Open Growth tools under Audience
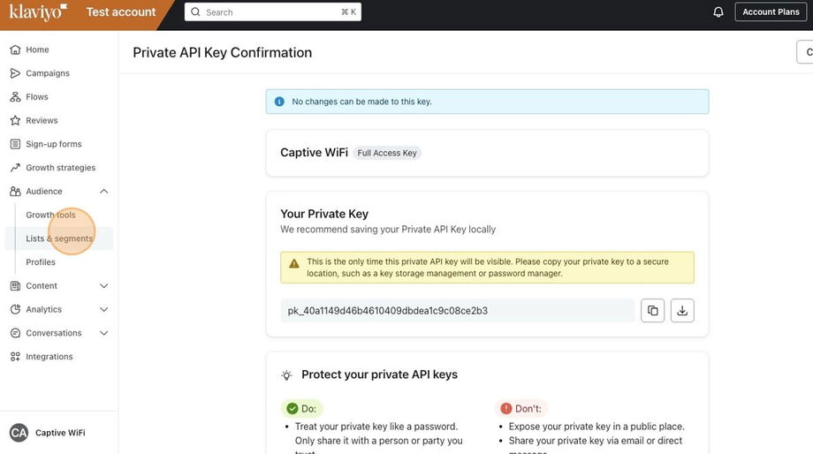Screen dimensions: 813x454 50,215
